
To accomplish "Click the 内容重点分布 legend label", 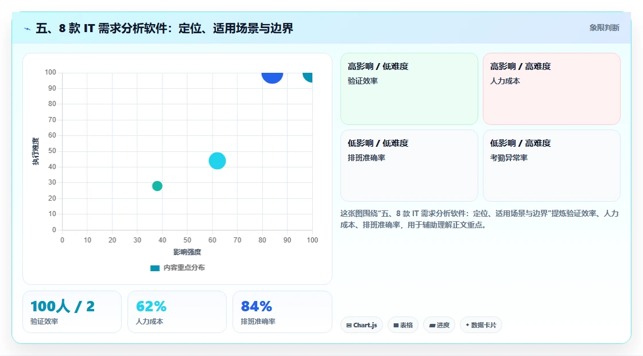I will (184, 268).
